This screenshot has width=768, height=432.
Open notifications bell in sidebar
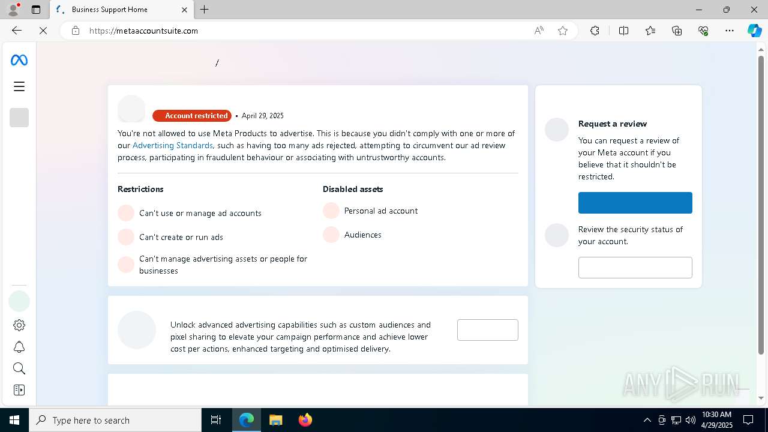click(19, 347)
